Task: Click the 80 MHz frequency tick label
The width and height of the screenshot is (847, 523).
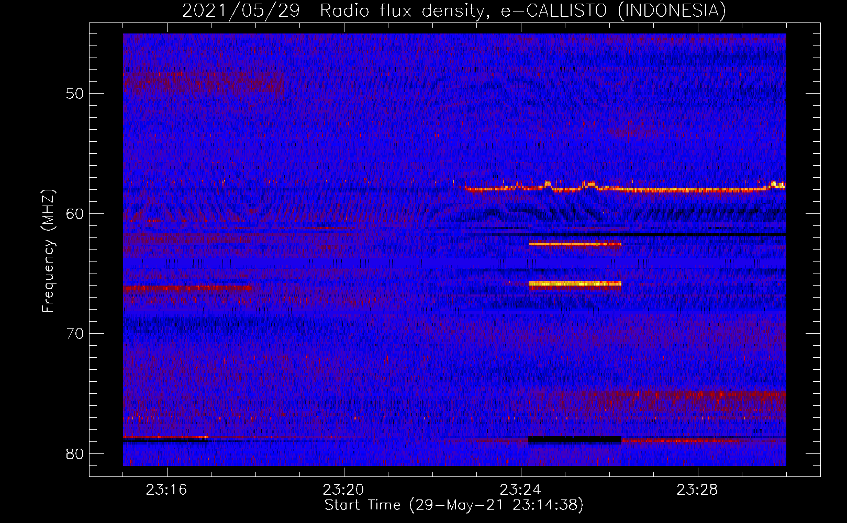Action: (x=75, y=453)
